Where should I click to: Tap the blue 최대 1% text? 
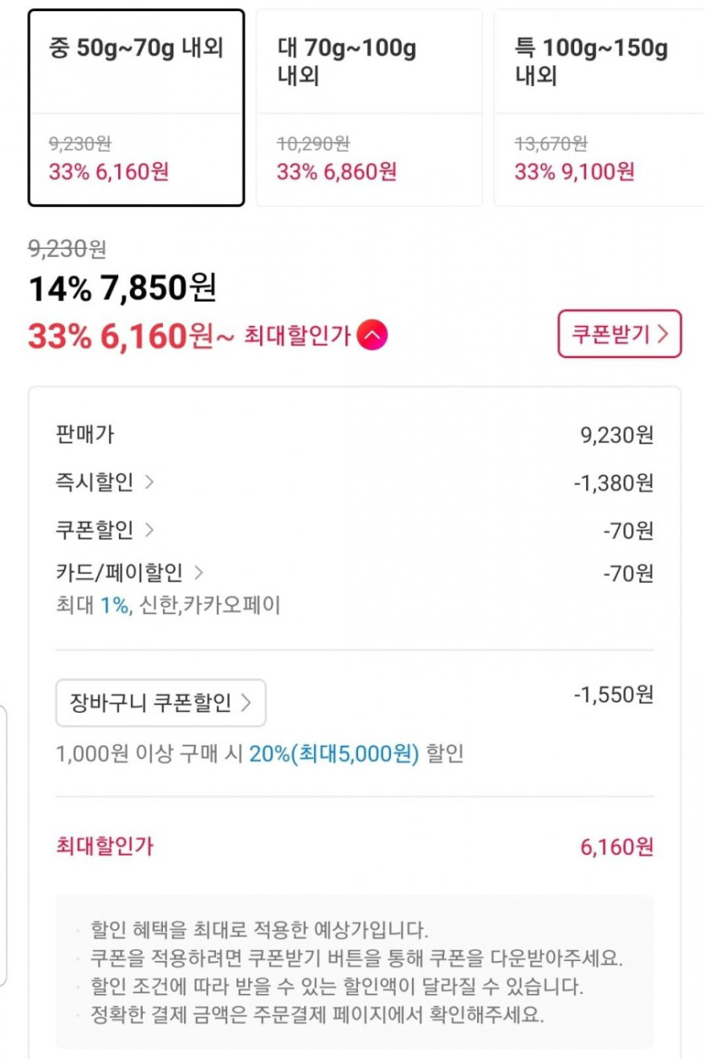114,605
